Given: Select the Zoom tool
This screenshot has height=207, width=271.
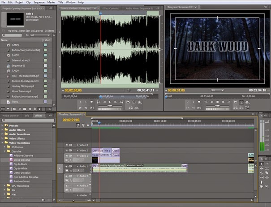Looking at the screenshot, I should 267,186.
